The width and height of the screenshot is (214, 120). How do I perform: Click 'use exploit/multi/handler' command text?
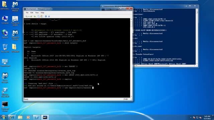coord(78,88)
